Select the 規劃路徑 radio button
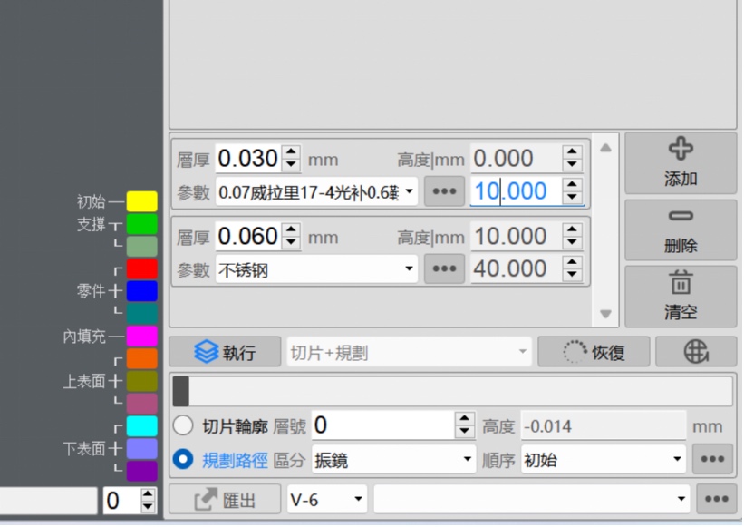The width and height of the screenshot is (744, 527). coord(183,460)
